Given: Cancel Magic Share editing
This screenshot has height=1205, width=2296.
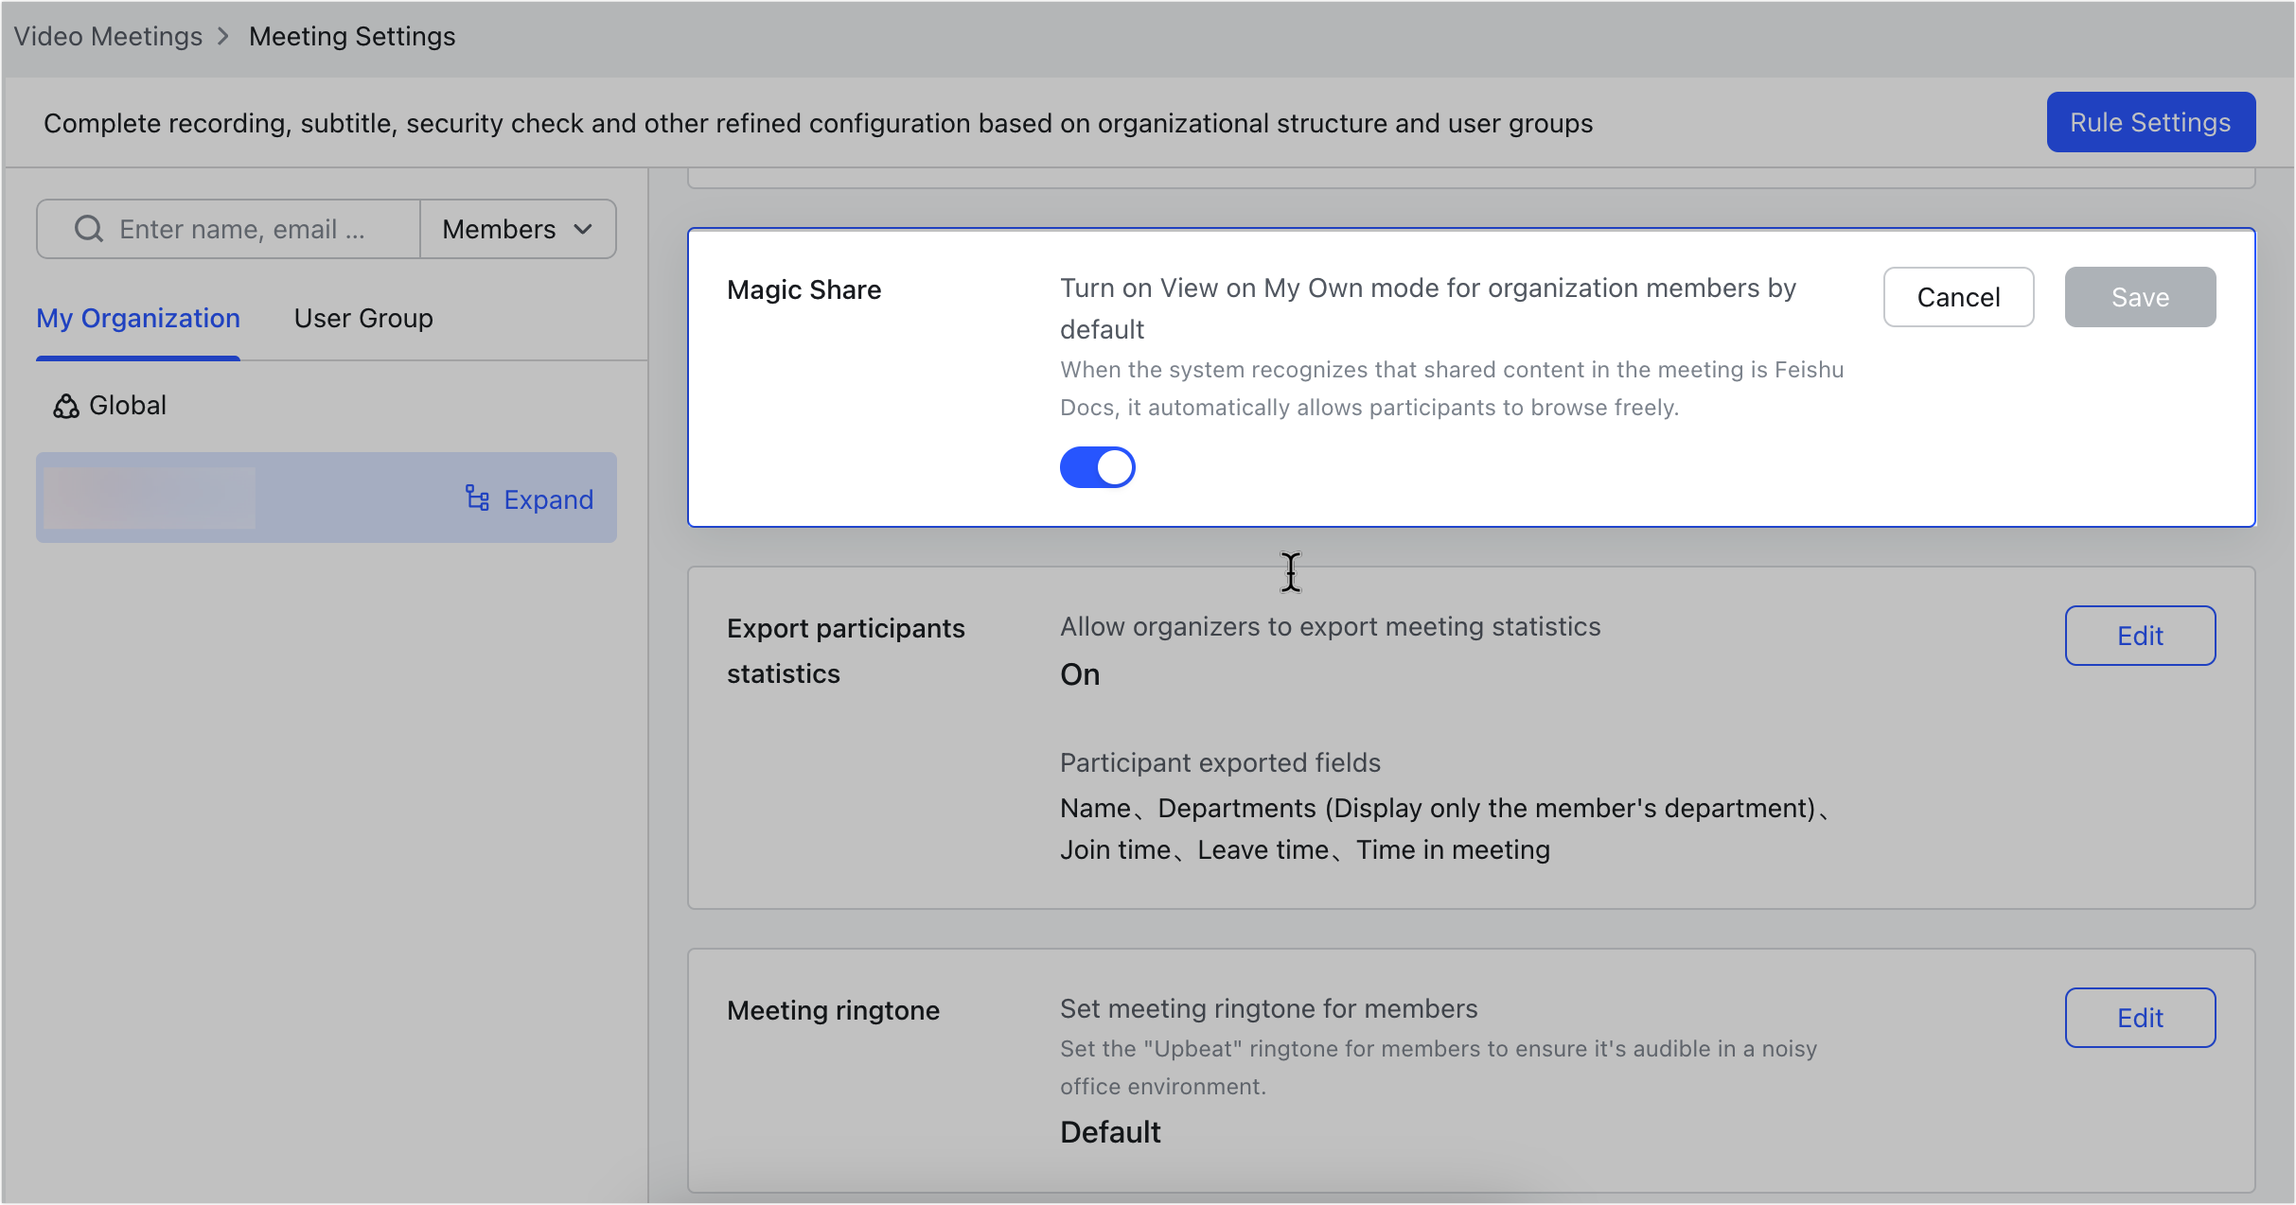Looking at the screenshot, I should (x=1958, y=297).
